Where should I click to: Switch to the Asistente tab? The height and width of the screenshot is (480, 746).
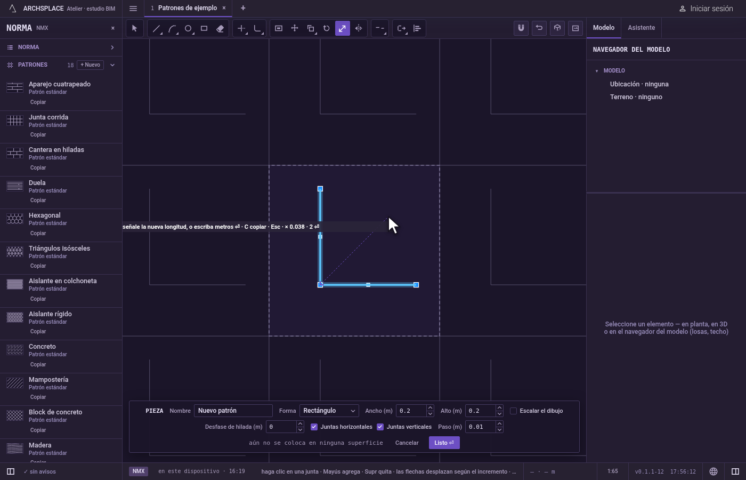(x=641, y=28)
